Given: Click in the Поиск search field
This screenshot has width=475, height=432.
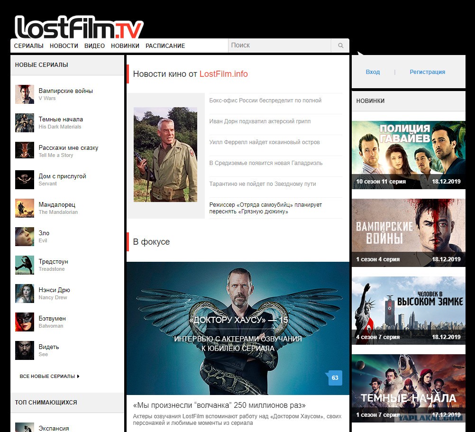Looking at the screenshot, I should (x=280, y=46).
